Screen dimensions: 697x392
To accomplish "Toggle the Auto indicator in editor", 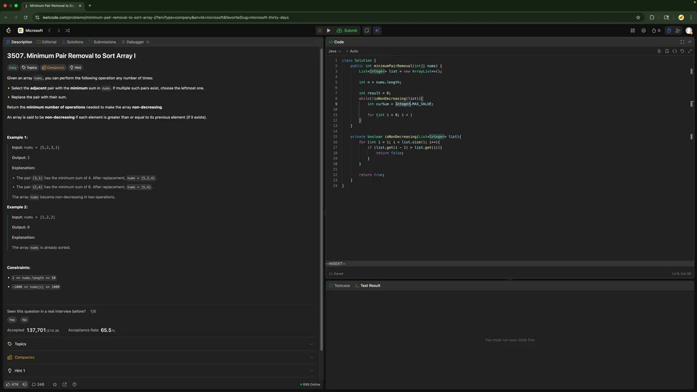I will tap(353, 51).
